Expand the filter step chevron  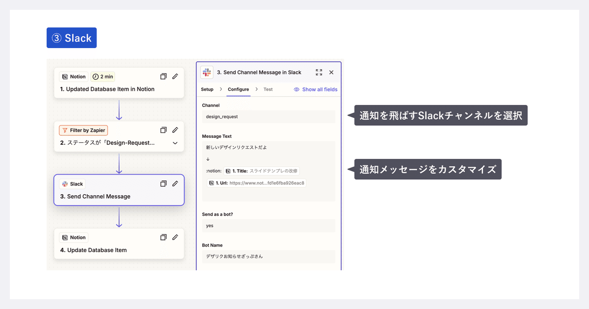pyautogui.click(x=175, y=143)
